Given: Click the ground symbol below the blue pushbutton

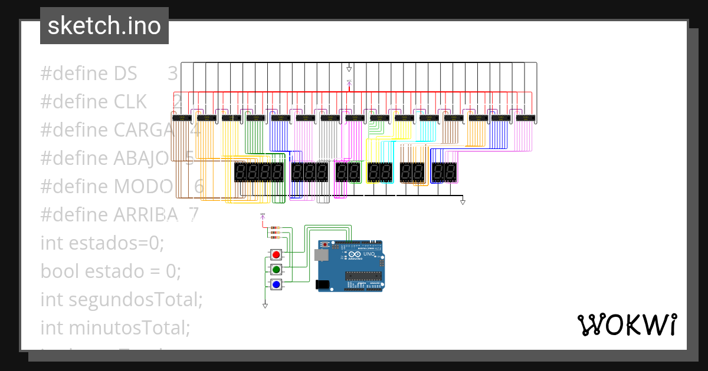Looking at the screenshot, I should click(265, 304).
